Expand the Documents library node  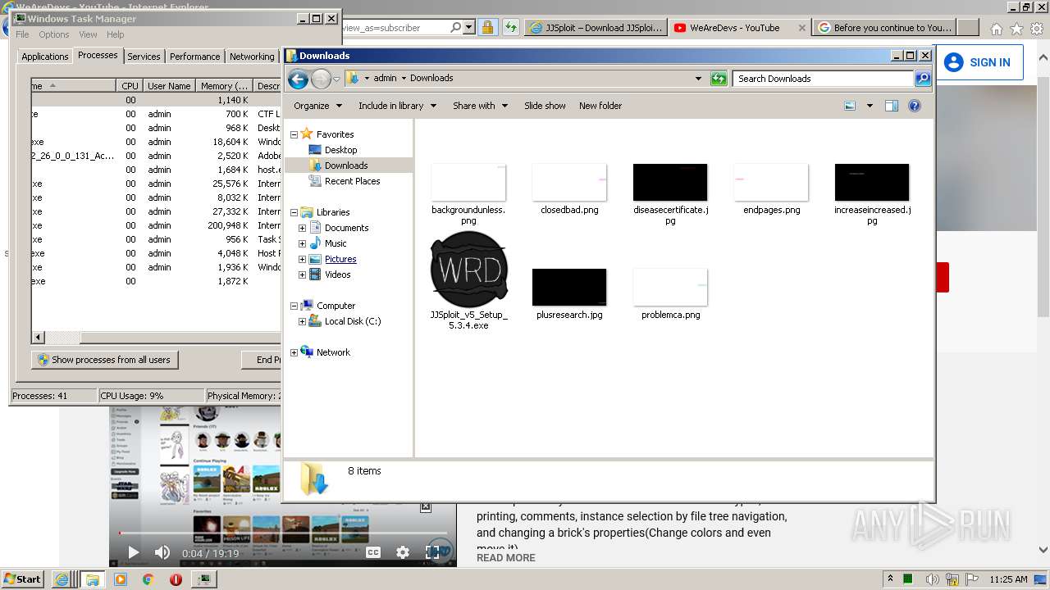302,228
